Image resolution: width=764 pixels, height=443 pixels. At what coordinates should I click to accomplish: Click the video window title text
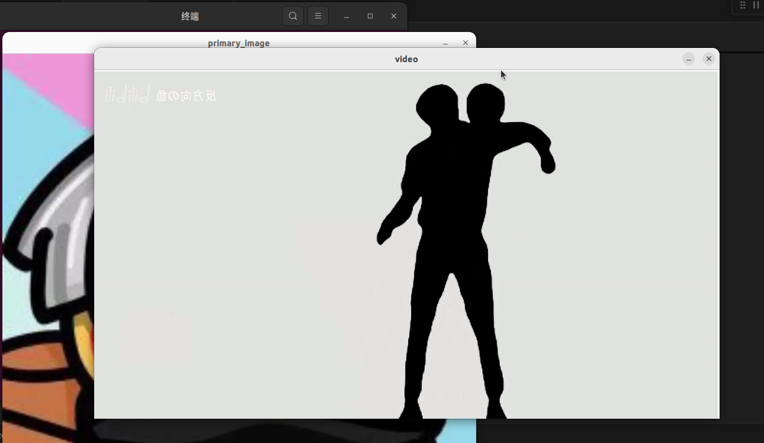point(406,59)
